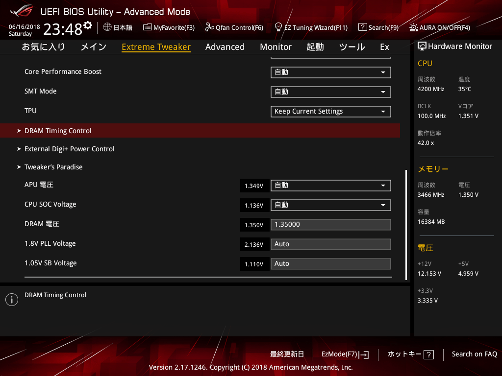
Task: Click the SMT Mode label
Action: click(40, 91)
